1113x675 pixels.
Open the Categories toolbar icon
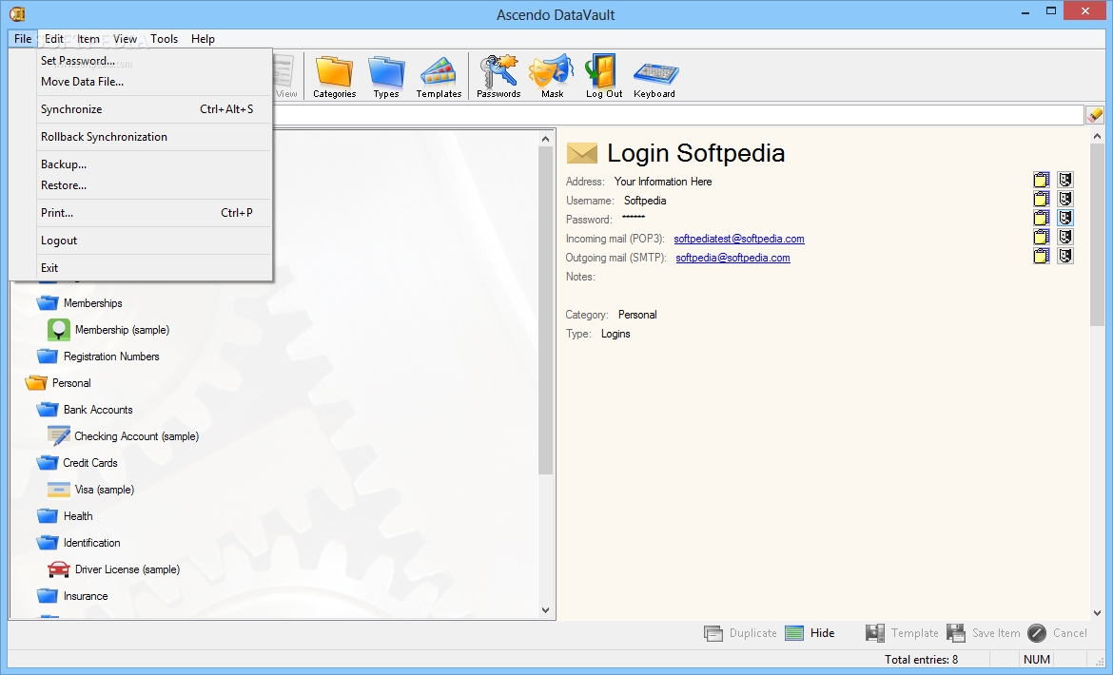(x=334, y=76)
